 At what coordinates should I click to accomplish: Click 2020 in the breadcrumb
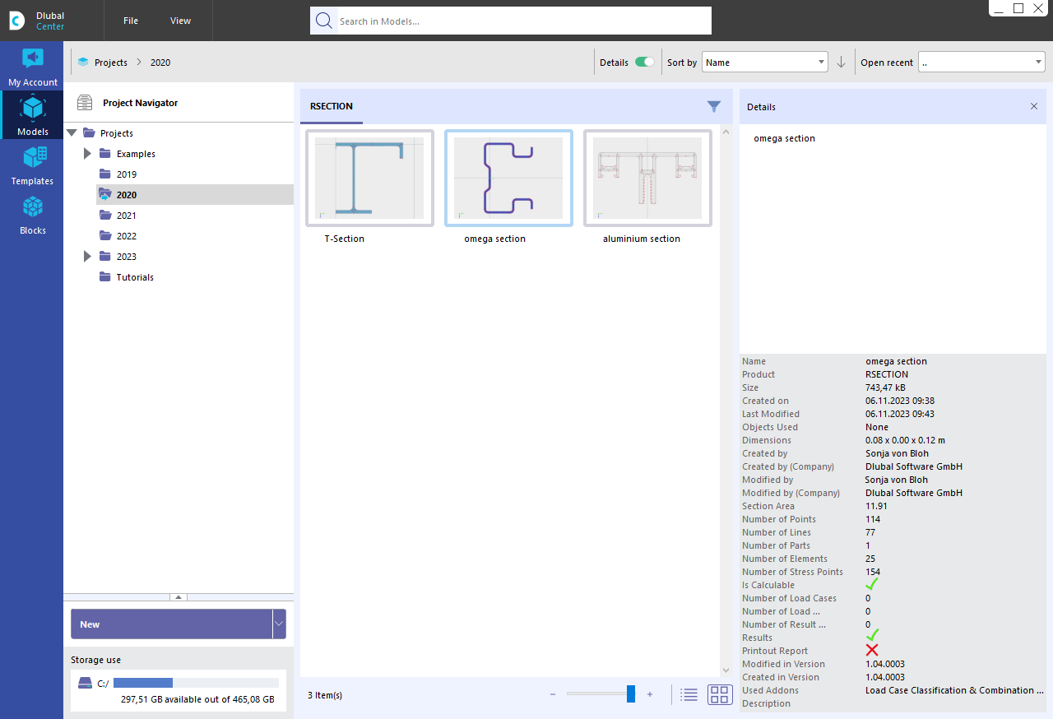coord(160,63)
